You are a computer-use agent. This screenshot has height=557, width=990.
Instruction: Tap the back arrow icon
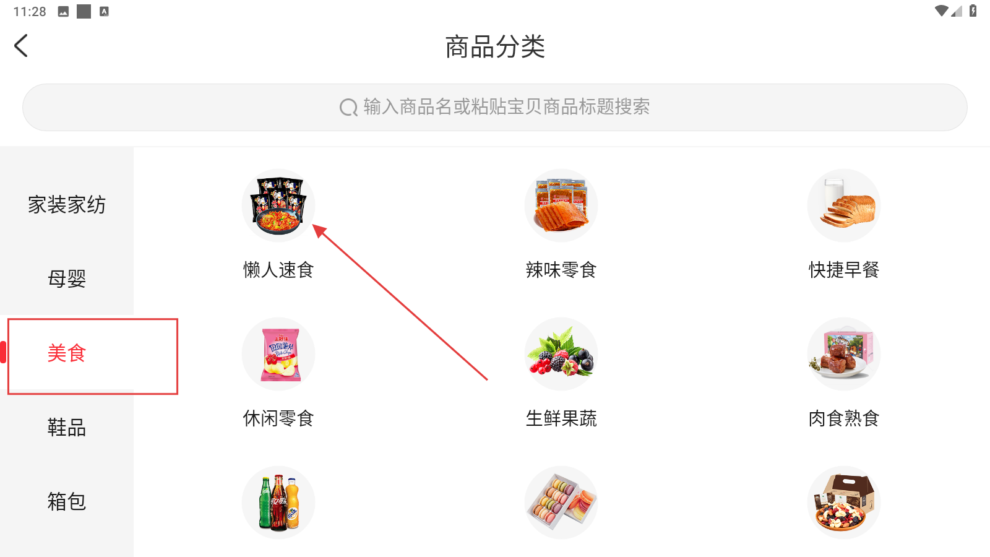(21, 46)
